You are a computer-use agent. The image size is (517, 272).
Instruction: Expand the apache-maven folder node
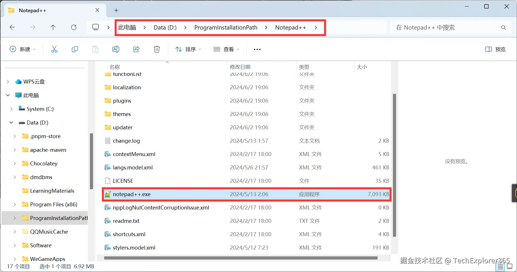[15, 150]
